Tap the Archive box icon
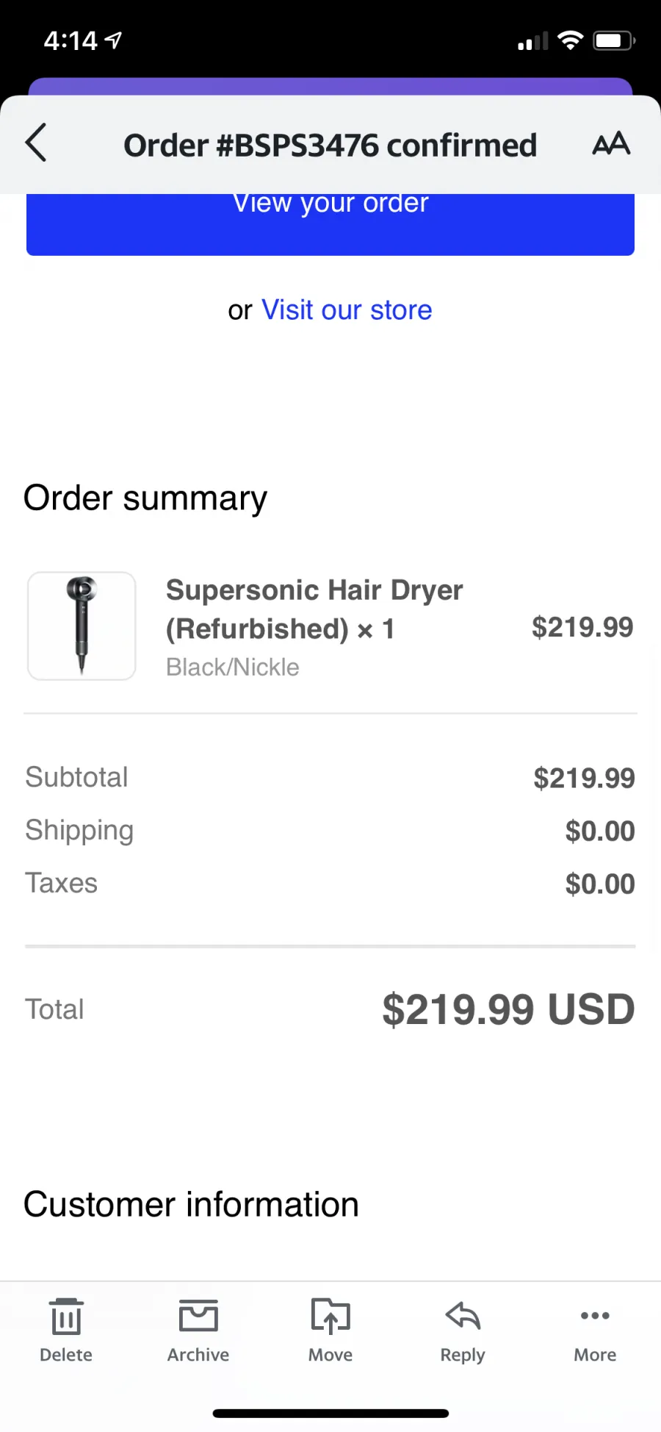 [x=198, y=1316]
